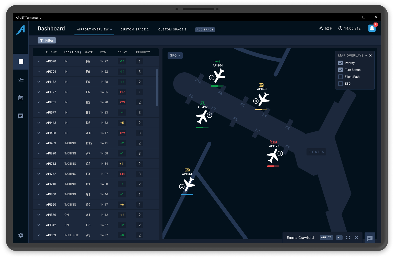Switch to Custom Space 3 tab
The width and height of the screenshot is (394, 258).
click(x=172, y=29)
